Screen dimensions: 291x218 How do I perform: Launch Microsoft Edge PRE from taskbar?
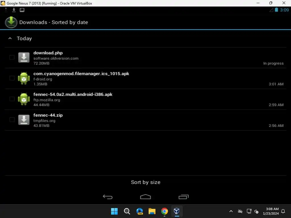click(140, 211)
